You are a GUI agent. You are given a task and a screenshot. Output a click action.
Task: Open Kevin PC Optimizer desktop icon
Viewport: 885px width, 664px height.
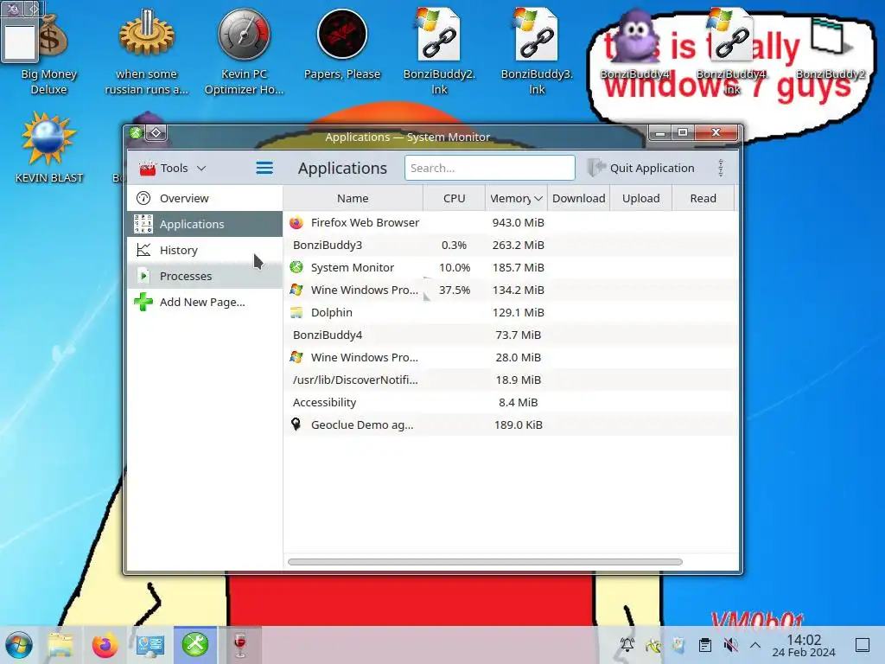[x=245, y=52]
